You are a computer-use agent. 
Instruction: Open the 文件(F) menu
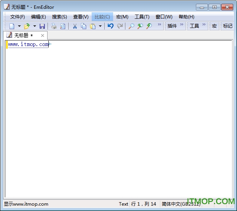18,17
